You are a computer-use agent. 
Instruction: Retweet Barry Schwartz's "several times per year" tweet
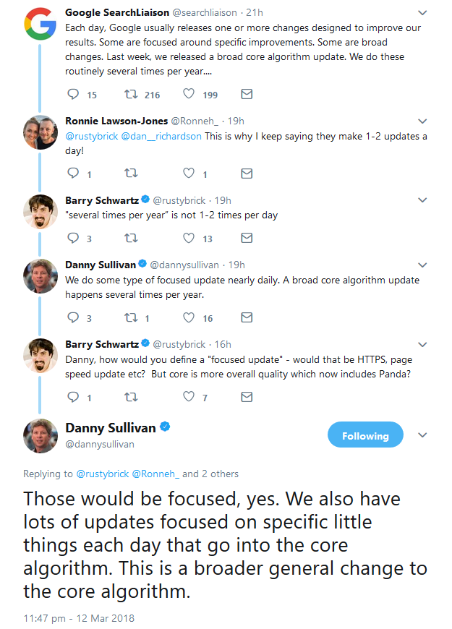click(x=131, y=237)
